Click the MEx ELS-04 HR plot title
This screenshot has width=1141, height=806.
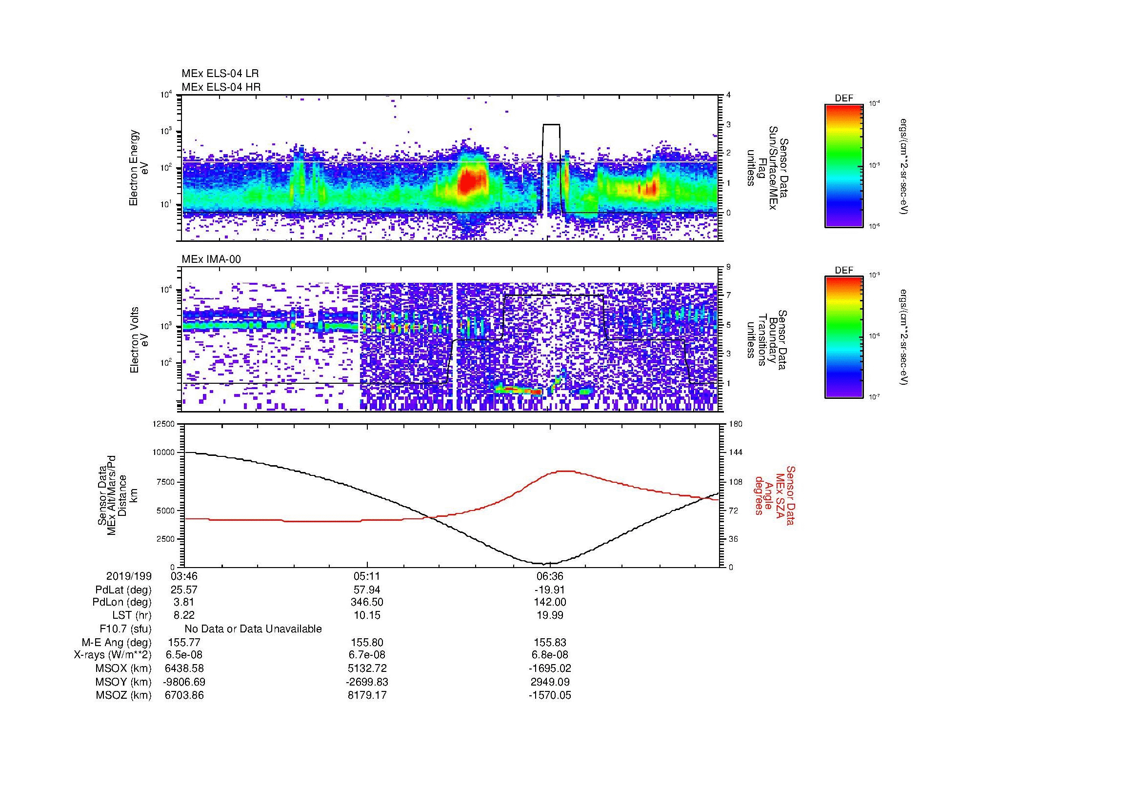221,87
